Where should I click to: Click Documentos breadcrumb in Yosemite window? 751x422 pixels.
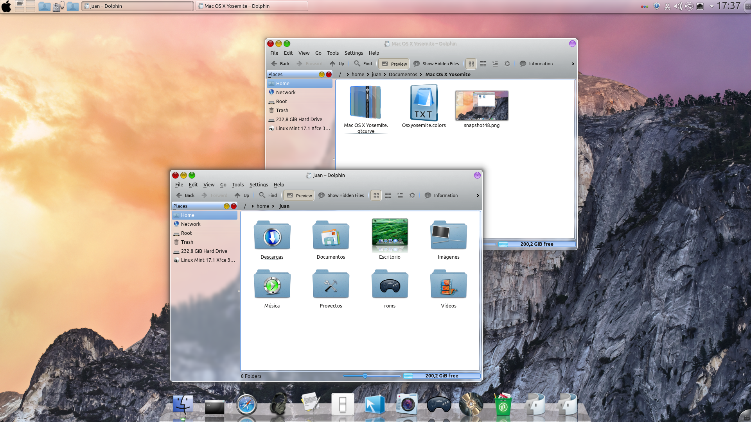tap(403, 75)
